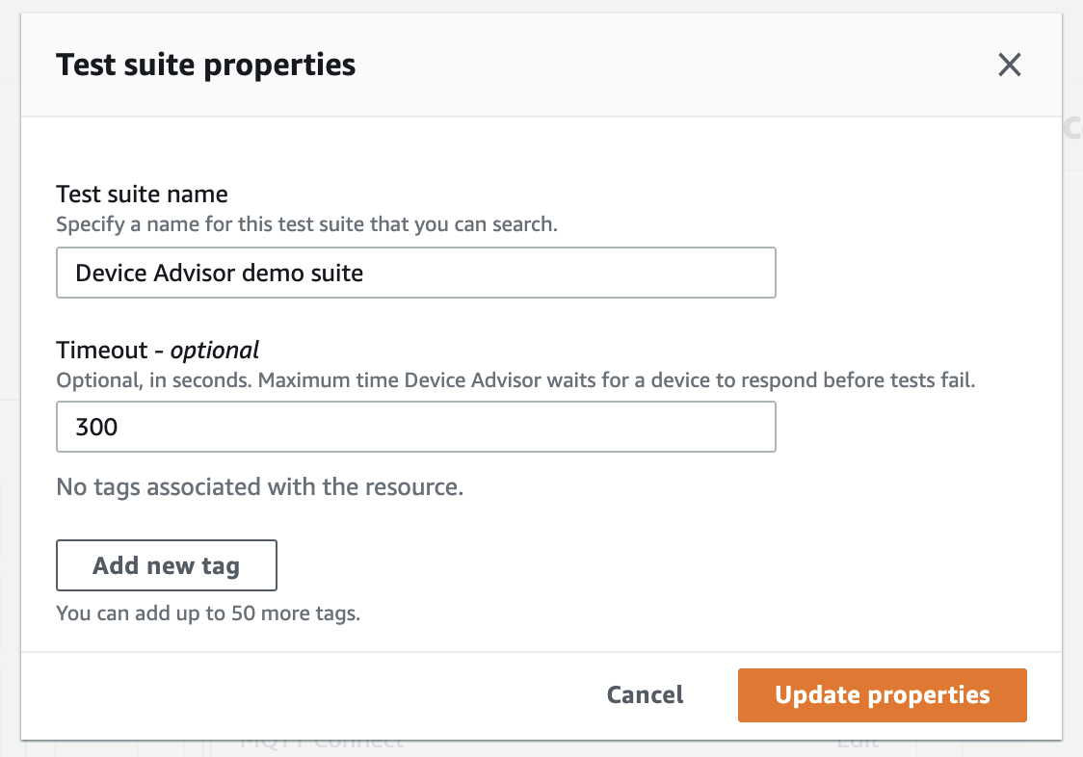
Task: Click the 'No tags associated with the resource' text
Action: tap(259, 487)
